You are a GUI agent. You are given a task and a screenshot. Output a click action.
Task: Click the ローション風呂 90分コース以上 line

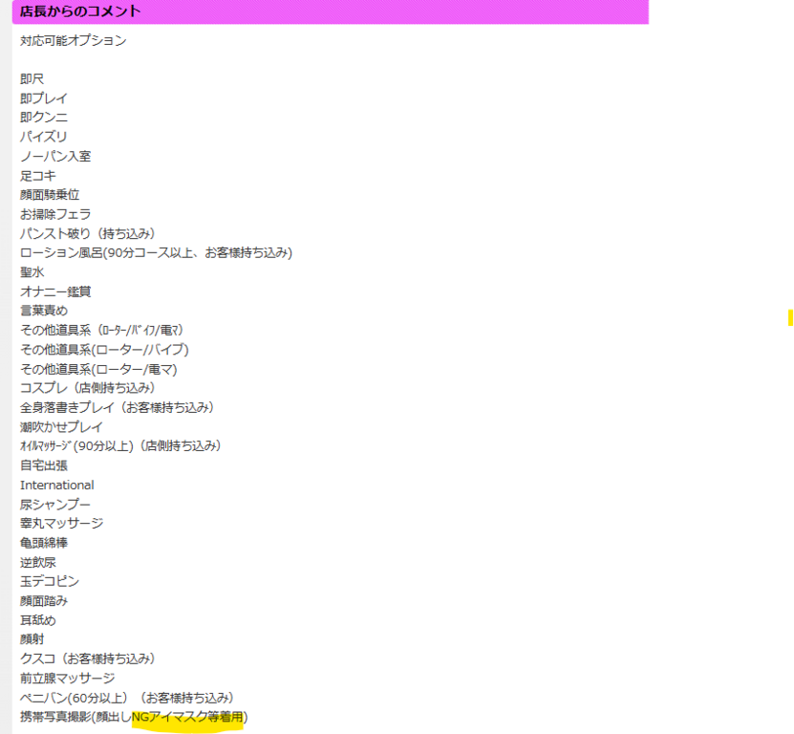tap(156, 252)
